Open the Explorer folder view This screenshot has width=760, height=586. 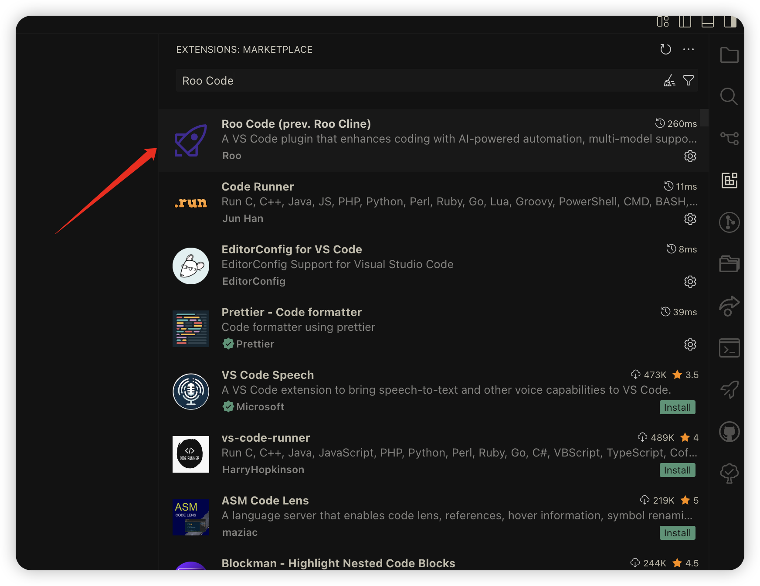click(x=729, y=55)
